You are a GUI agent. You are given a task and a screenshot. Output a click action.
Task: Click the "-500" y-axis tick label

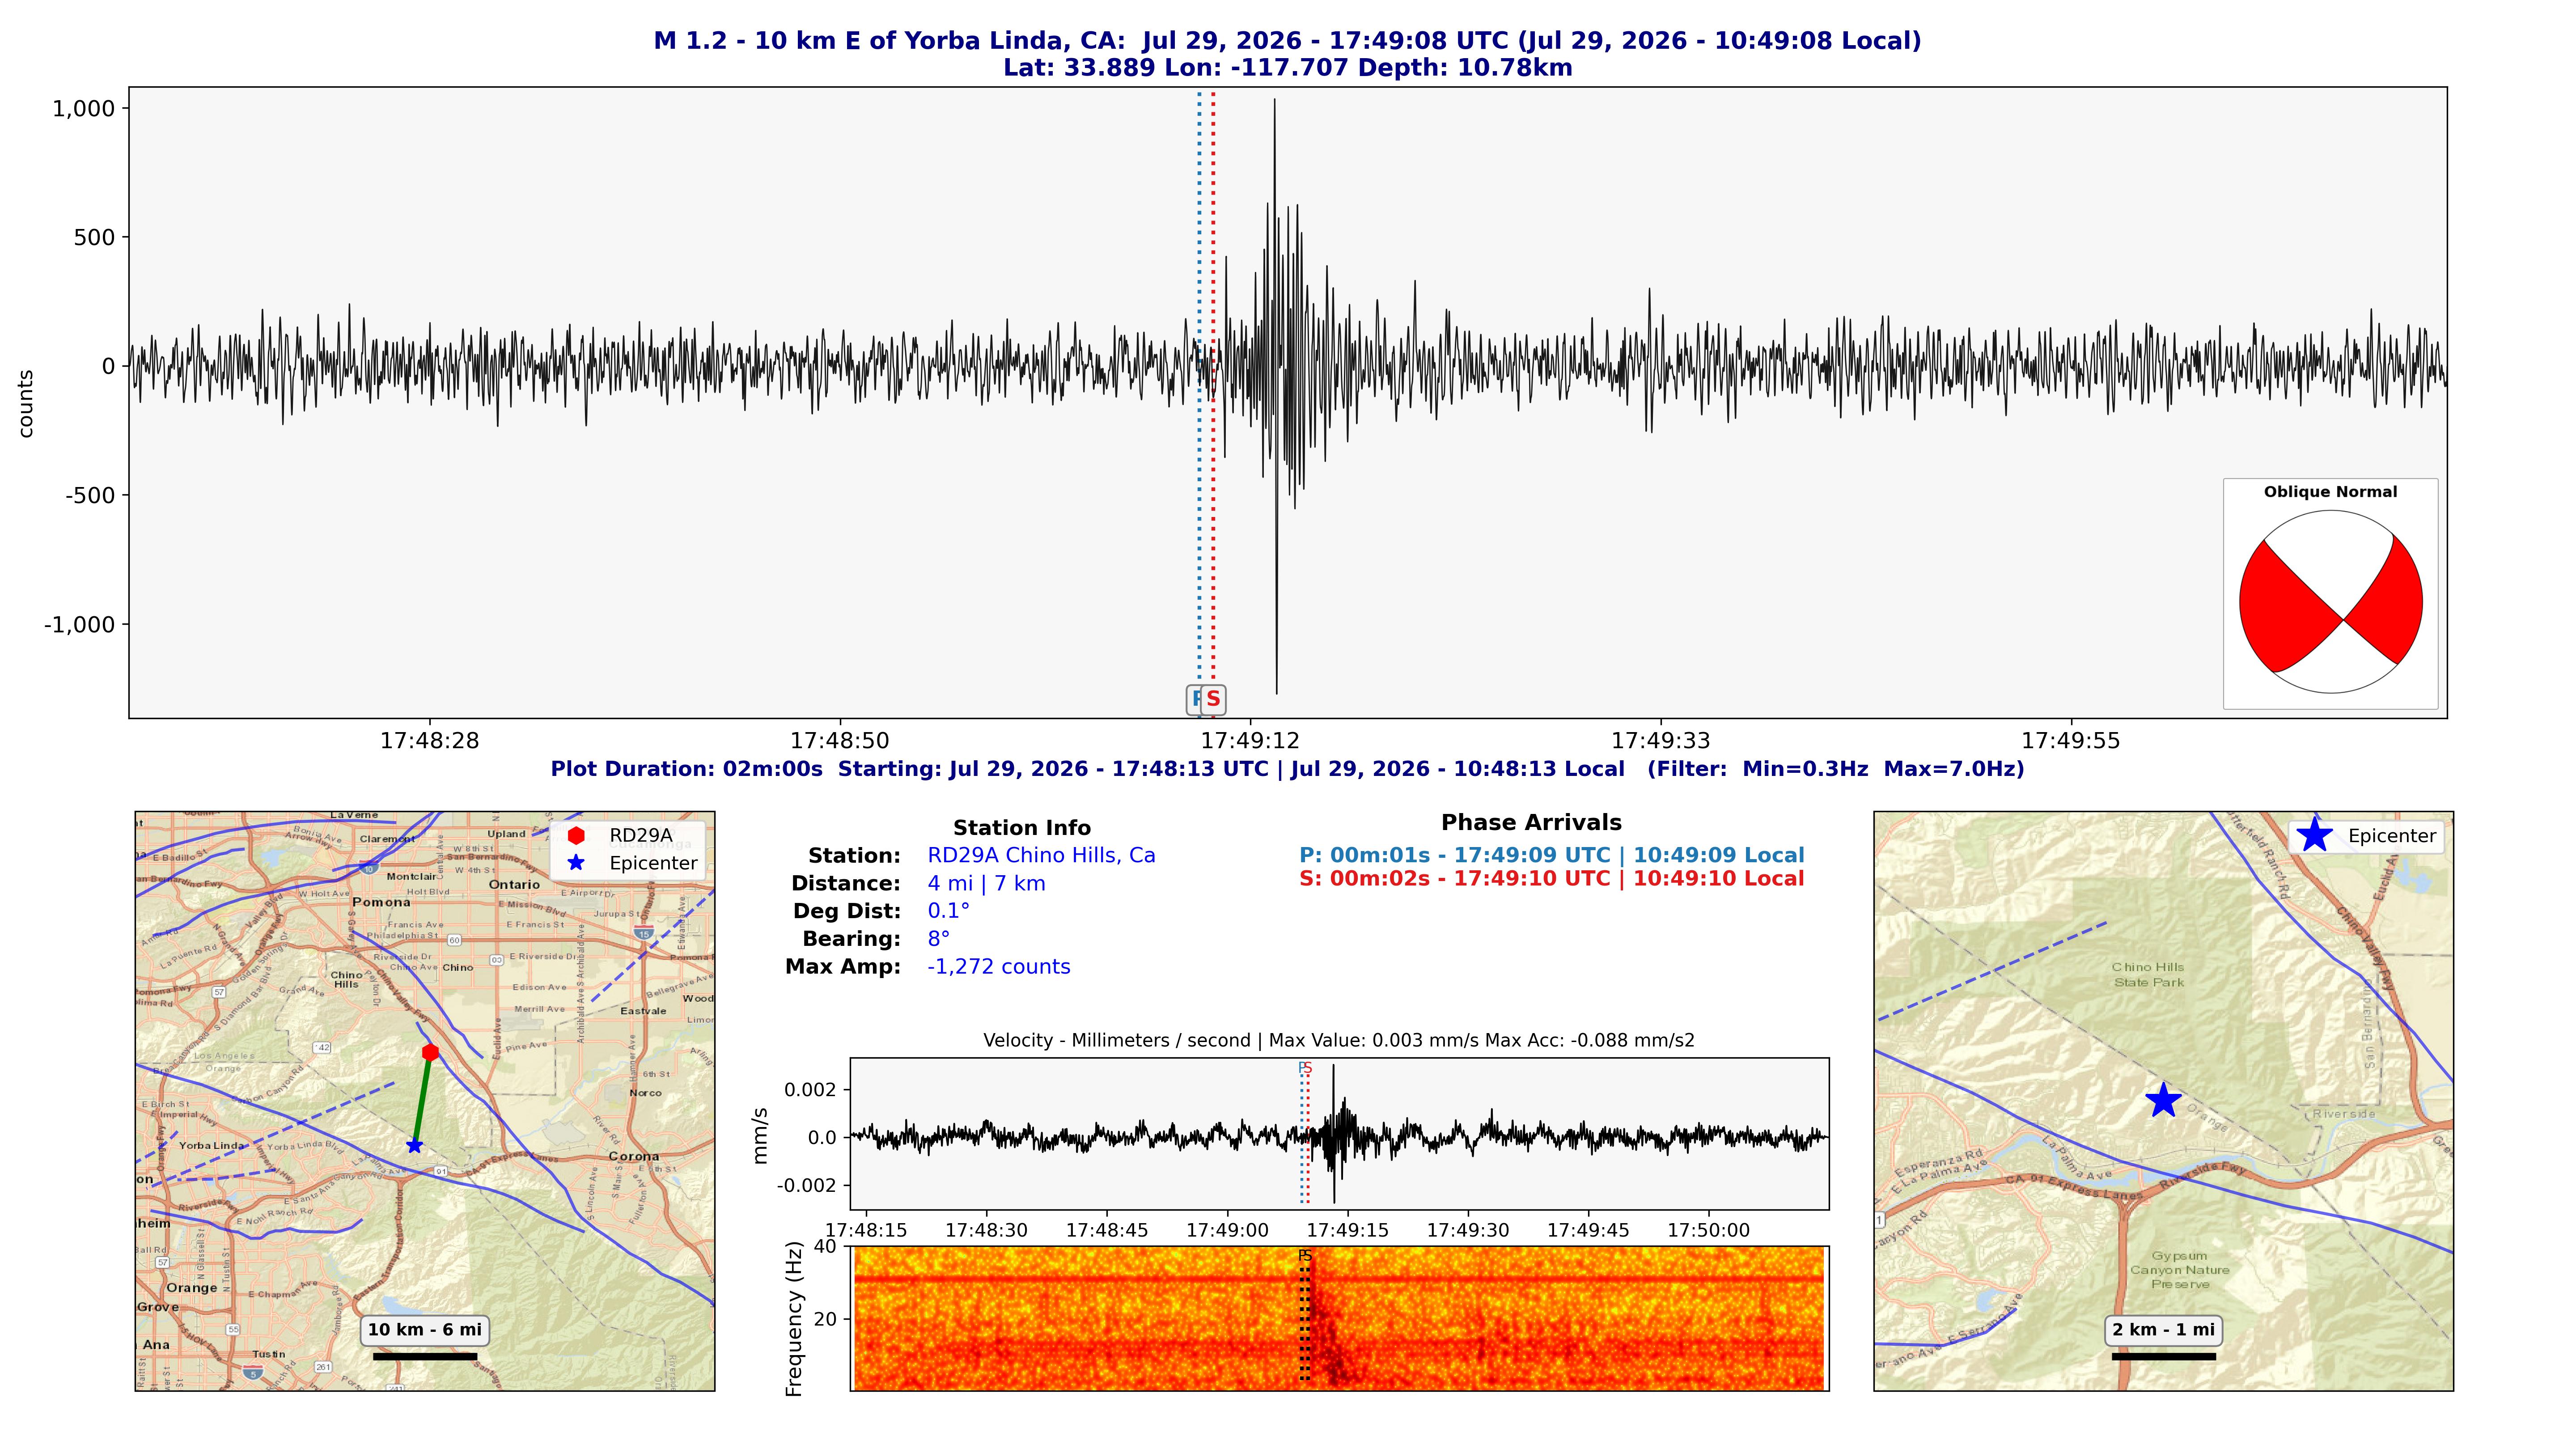91,496
